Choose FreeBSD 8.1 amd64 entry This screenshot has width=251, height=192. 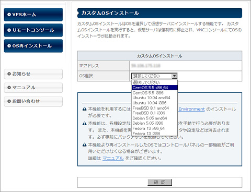(x=155, y=108)
